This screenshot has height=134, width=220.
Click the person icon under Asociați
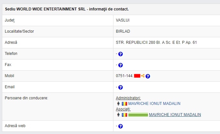tap(118, 115)
